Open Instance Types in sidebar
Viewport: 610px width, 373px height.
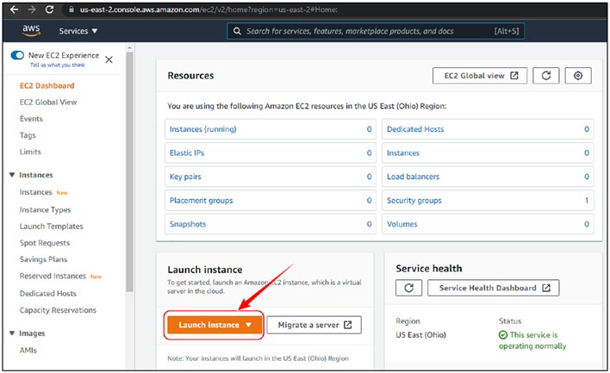pos(45,210)
